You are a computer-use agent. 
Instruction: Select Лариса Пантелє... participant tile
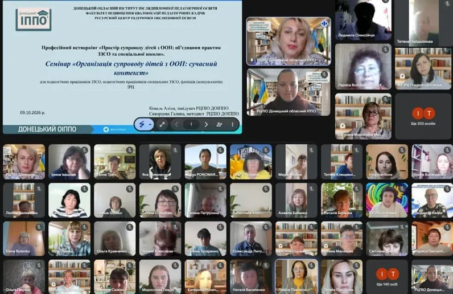click(x=432, y=239)
